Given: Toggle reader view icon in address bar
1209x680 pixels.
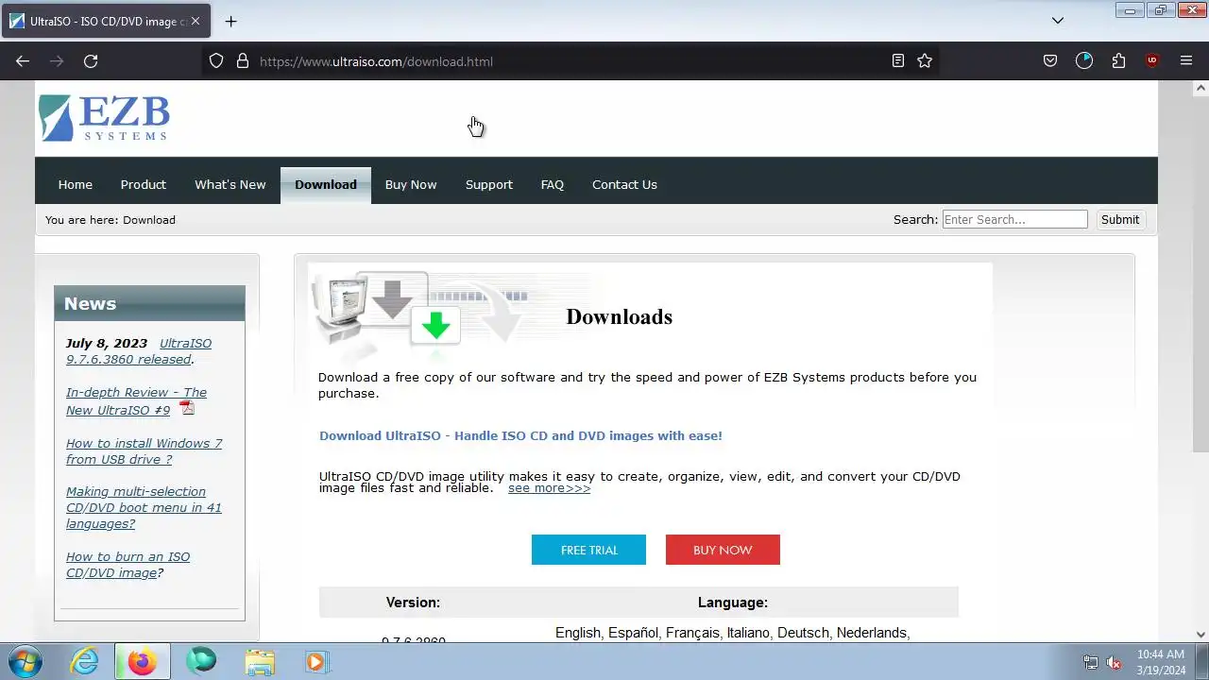Looking at the screenshot, I should coord(898,61).
